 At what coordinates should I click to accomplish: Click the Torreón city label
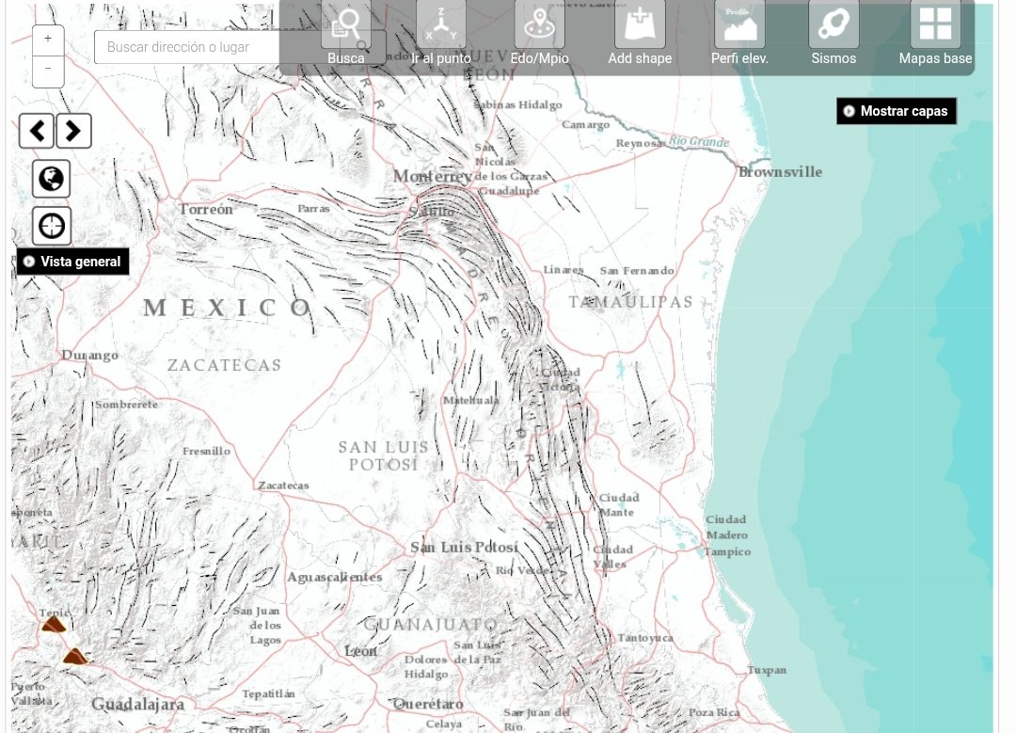[x=205, y=209]
